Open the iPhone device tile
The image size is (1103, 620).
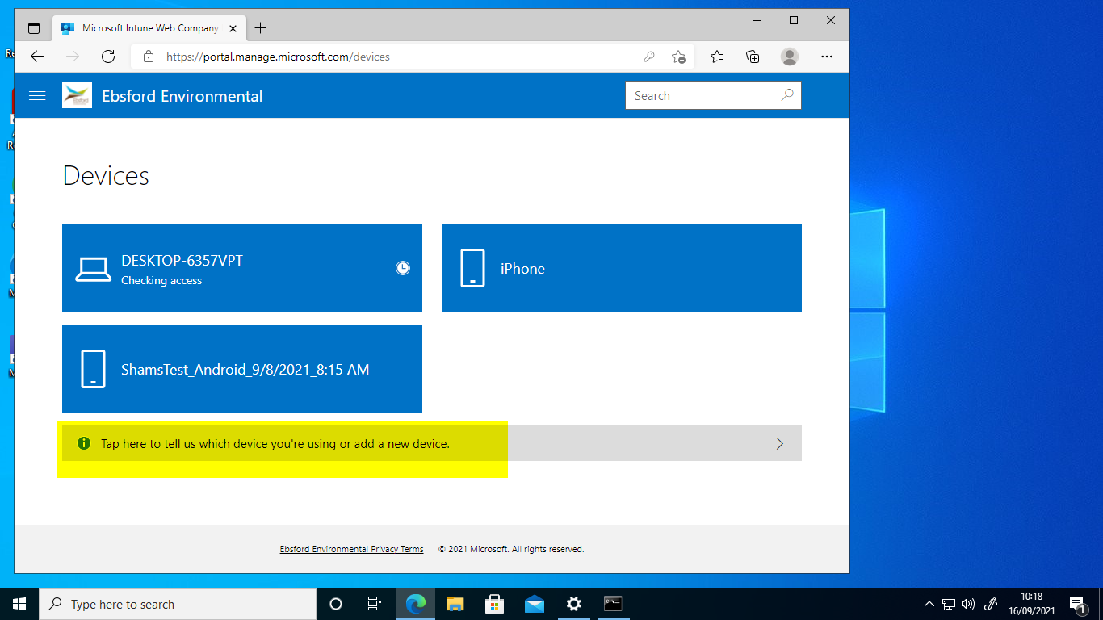point(622,268)
